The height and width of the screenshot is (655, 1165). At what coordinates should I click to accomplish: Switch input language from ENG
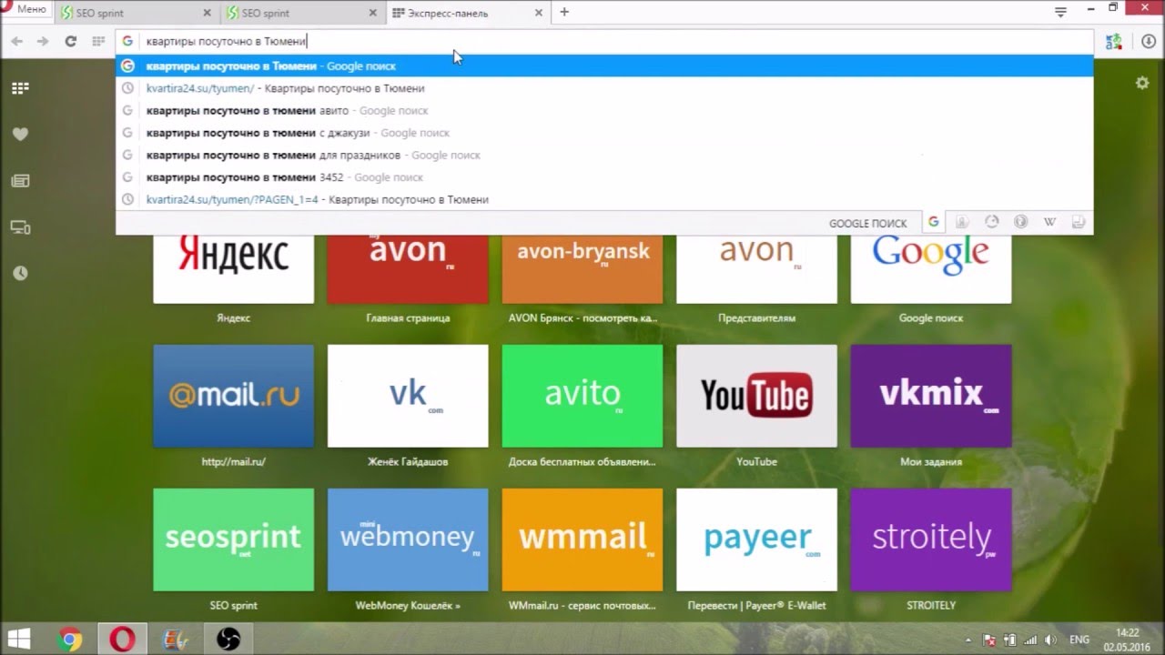[1079, 640]
